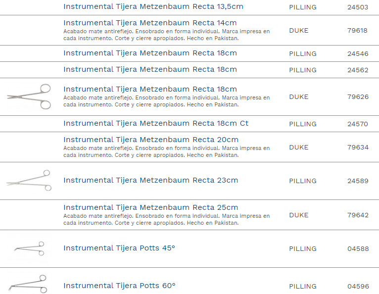Image resolution: width=379 pixels, height=294 pixels.
Task: Open the DUKE Metzenbaum Recta 18cm title
Action: pyautogui.click(x=150, y=89)
